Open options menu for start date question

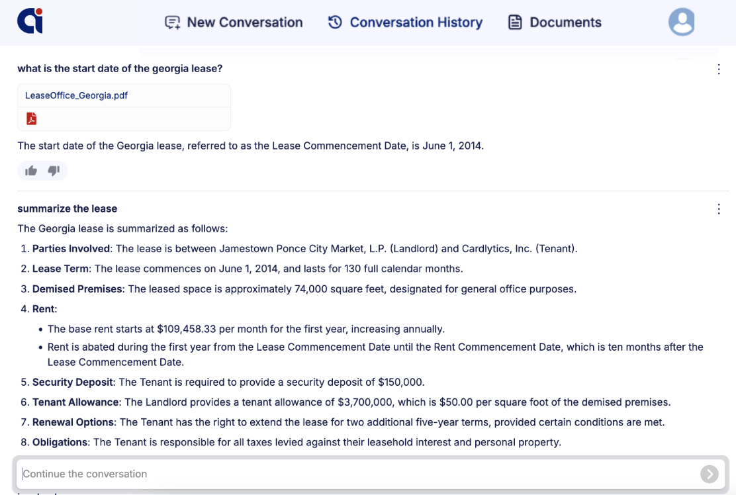pyautogui.click(x=719, y=69)
